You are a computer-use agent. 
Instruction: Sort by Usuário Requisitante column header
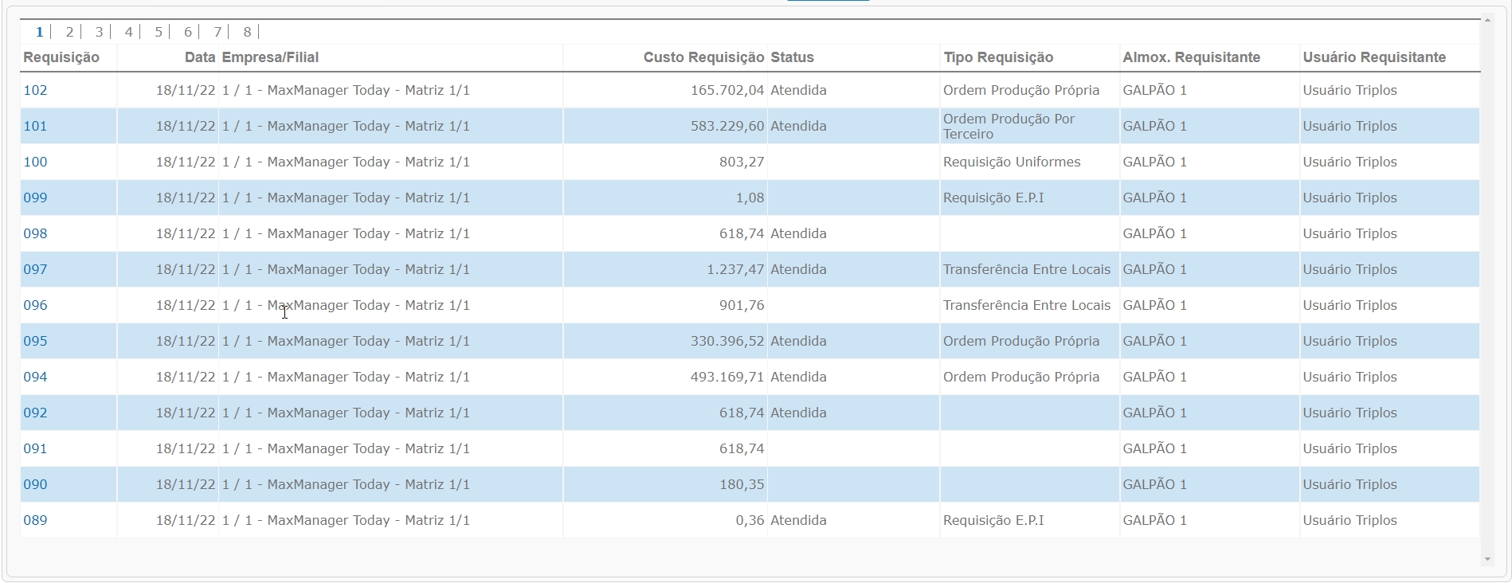(x=1374, y=57)
